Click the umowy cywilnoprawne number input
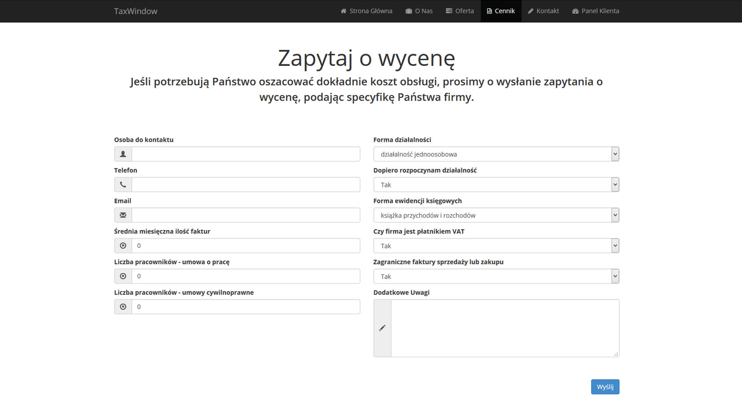 pos(246,307)
